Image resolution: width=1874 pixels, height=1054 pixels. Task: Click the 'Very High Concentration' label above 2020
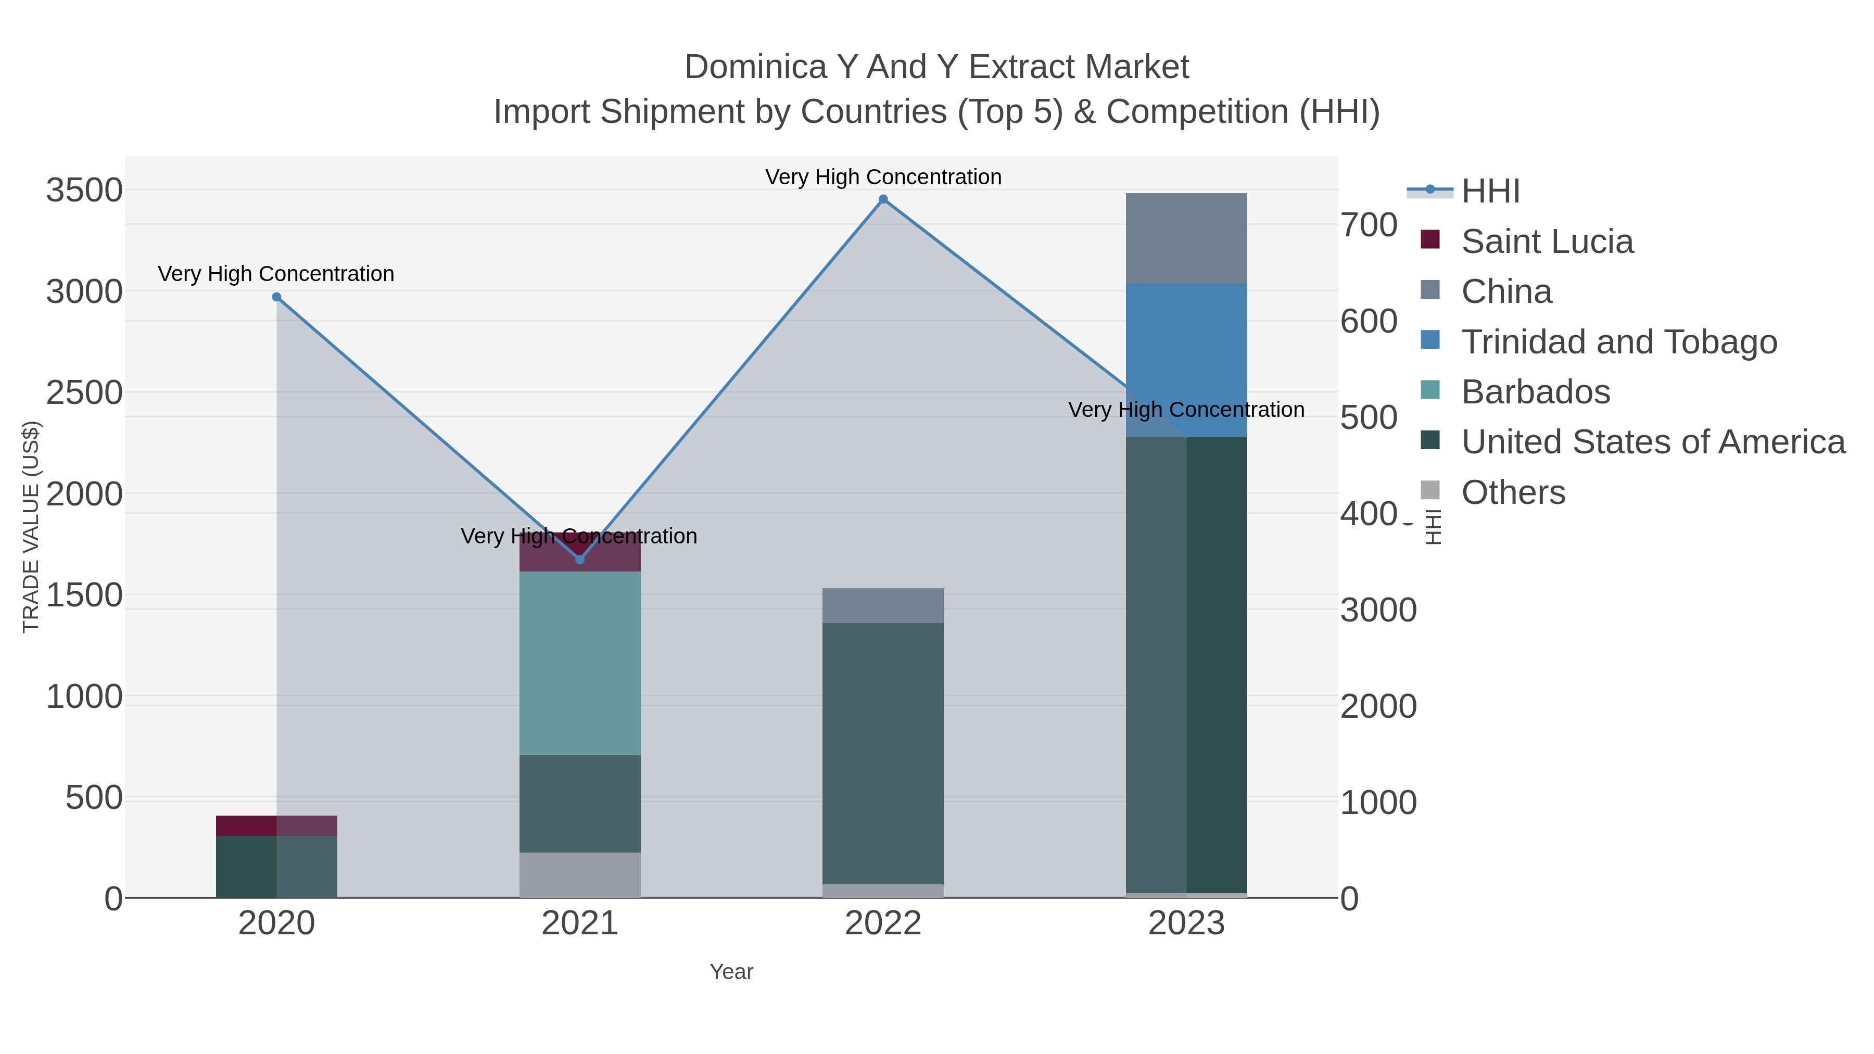tap(276, 273)
